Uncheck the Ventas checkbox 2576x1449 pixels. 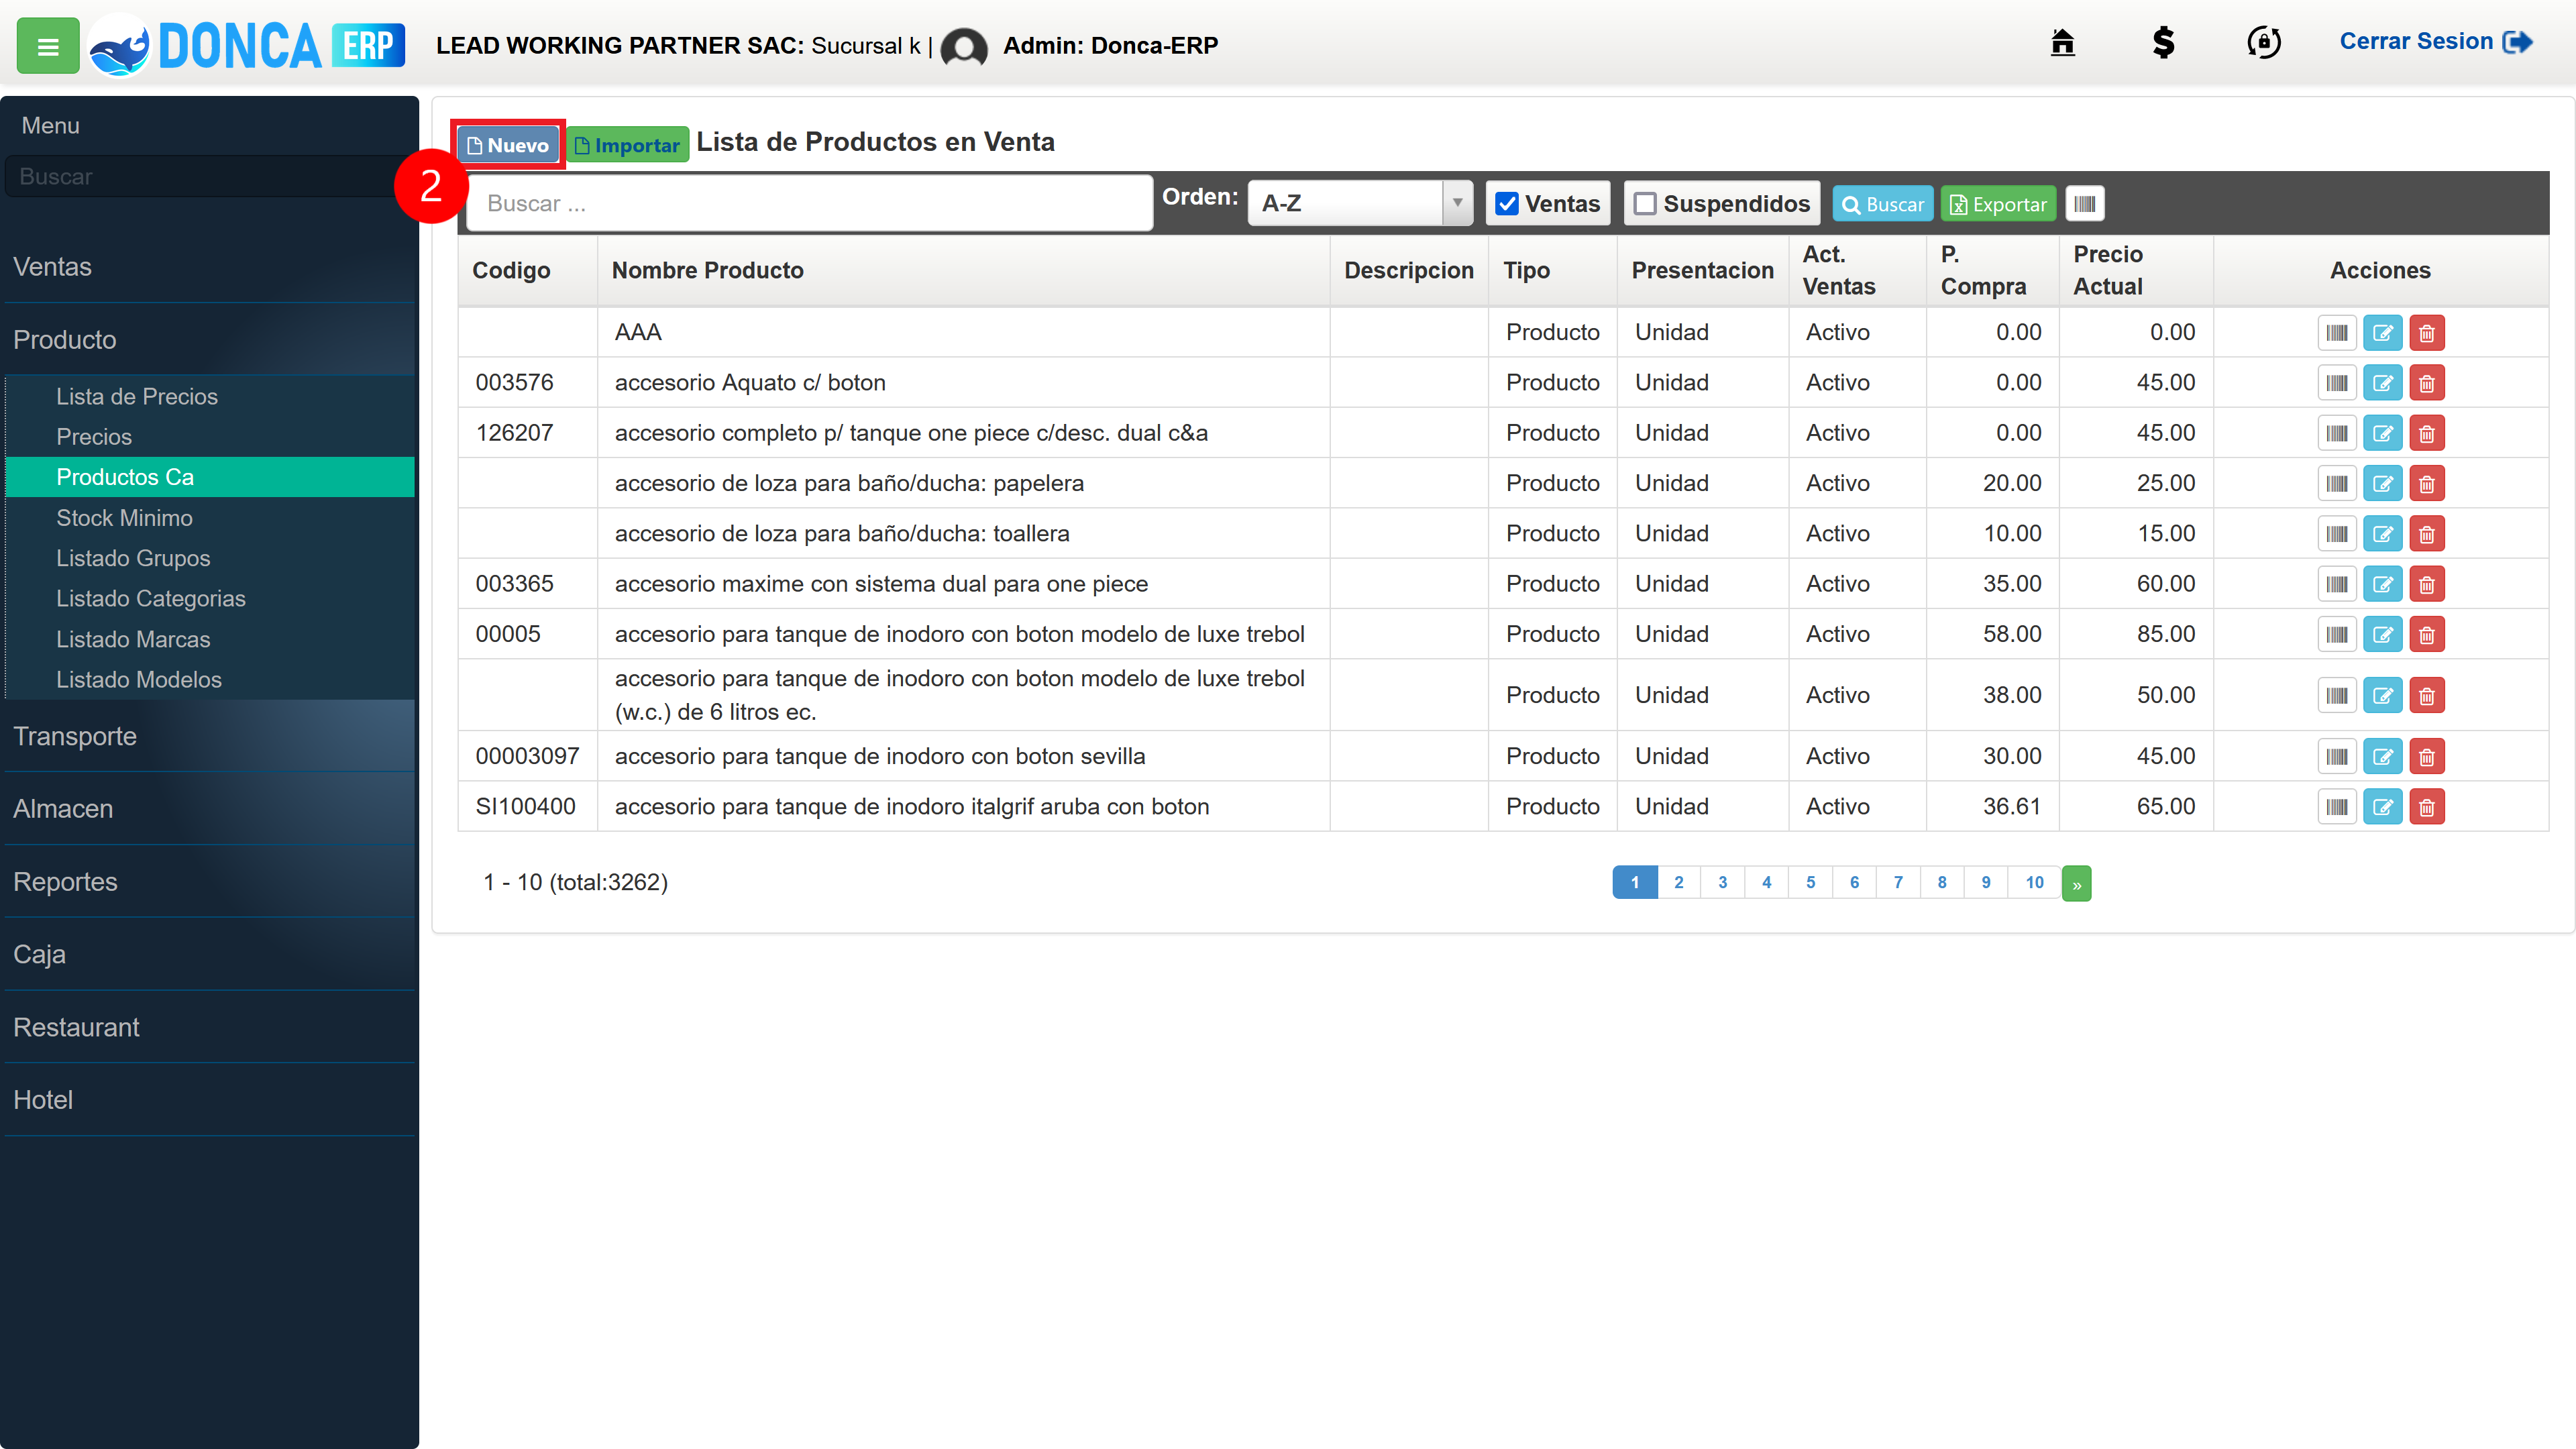pos(1507,204)
